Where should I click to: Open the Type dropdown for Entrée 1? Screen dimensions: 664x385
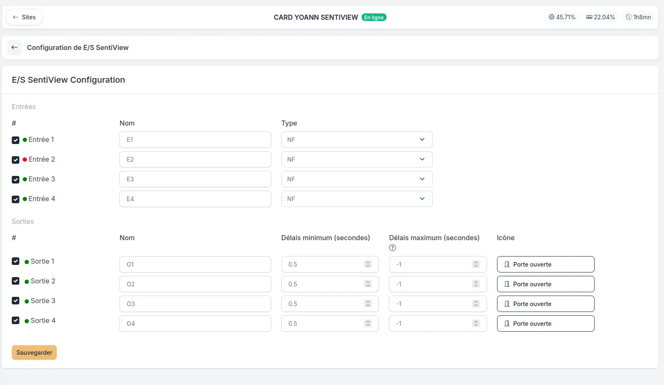[x=357, y=140]
